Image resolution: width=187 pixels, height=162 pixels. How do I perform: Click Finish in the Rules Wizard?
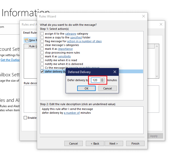135,144
